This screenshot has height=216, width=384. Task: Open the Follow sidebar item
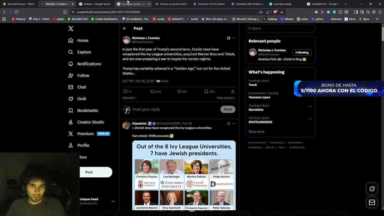[x=79, y=76]
